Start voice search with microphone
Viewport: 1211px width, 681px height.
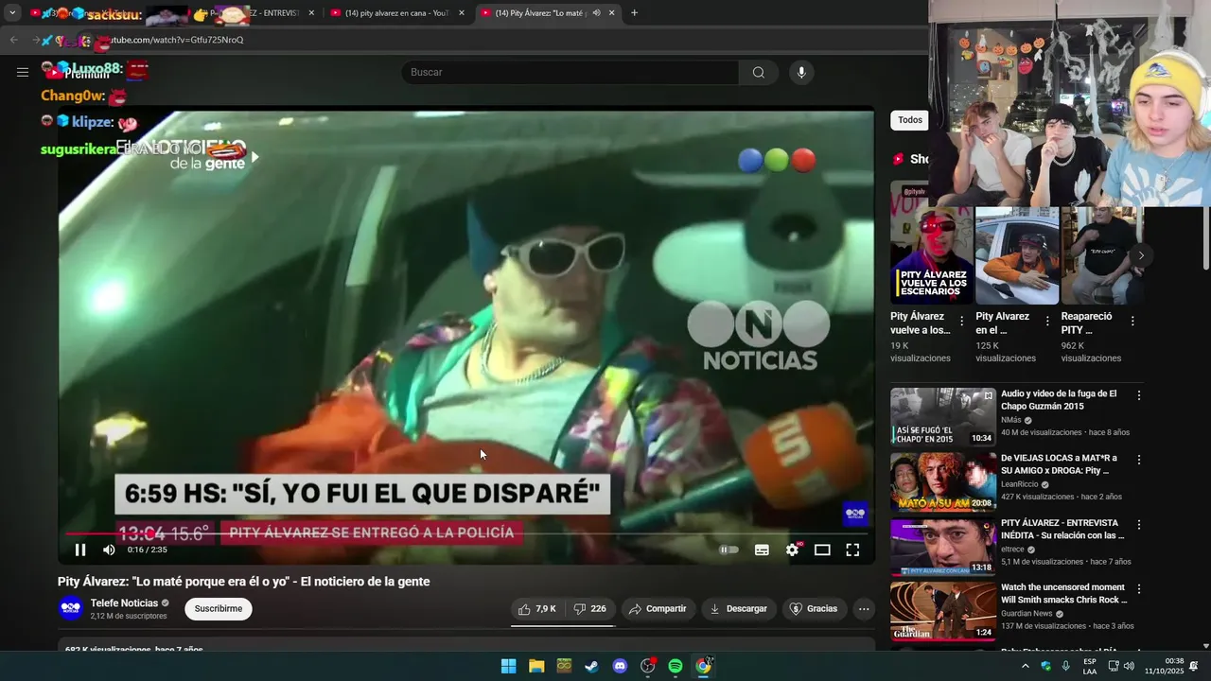pyautogui.click(x=801, y=72)
